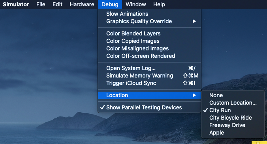Open the Edit menu

point(57,4)
